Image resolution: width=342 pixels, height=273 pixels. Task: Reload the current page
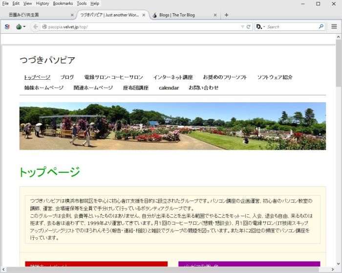pyautogui.click(x=249, y=26)
